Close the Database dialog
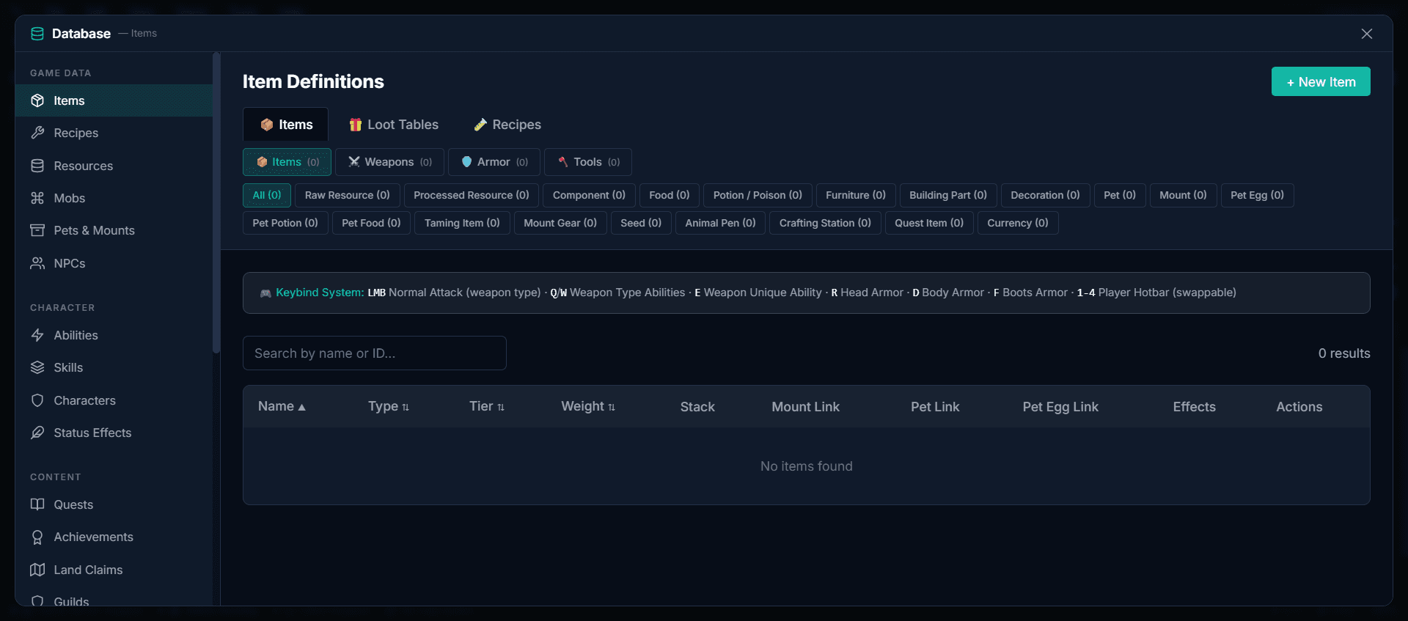The height and width of the screenshot is (621, 1408). coord(1367,34)
